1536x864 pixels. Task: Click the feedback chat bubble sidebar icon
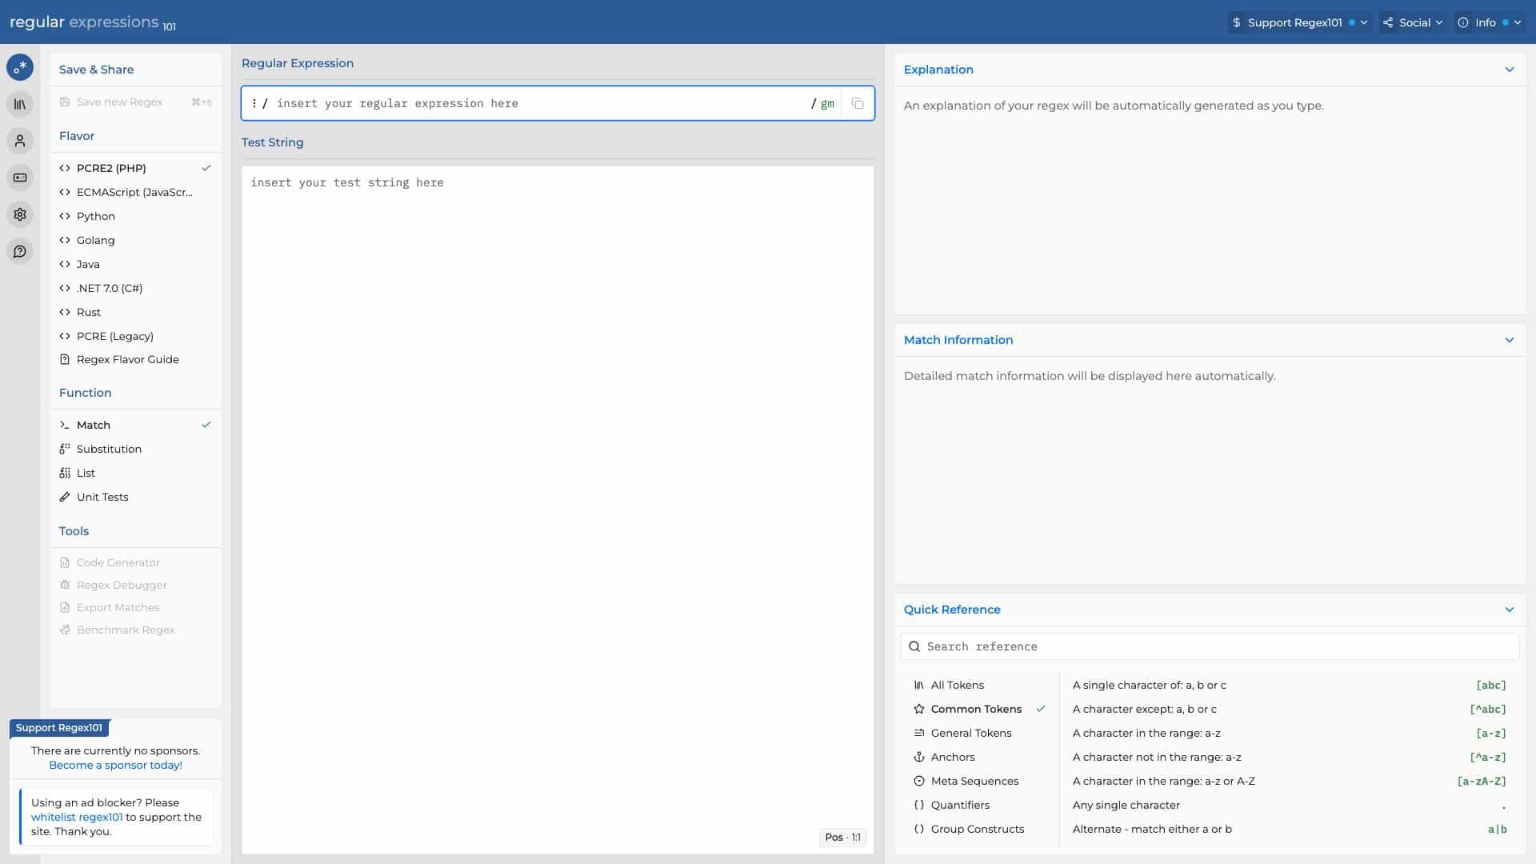tap(20, 251)
